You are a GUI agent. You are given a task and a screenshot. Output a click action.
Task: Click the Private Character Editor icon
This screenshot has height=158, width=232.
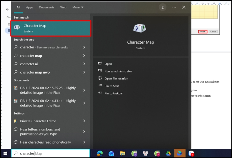[x=15, y=121]
